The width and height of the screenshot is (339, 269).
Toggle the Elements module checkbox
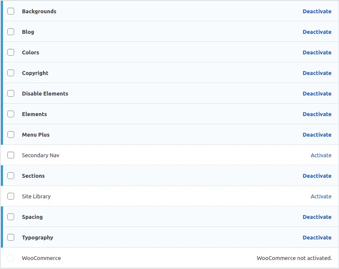point(11,114)
